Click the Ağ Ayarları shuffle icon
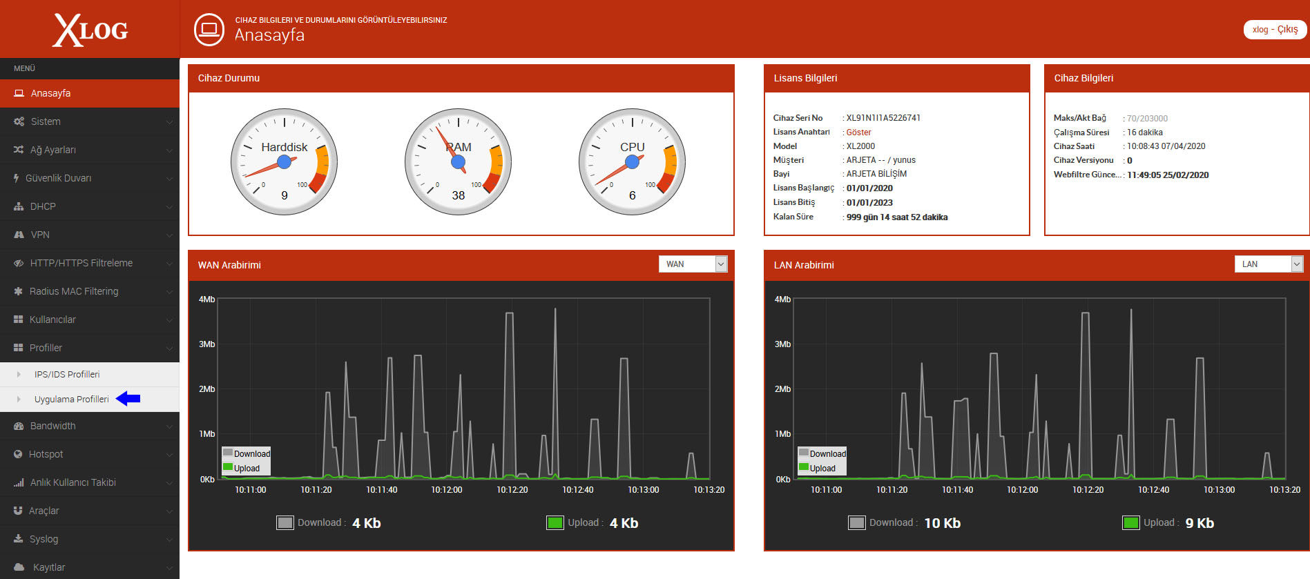This screenshot has width=1310, height=579. 19,150
